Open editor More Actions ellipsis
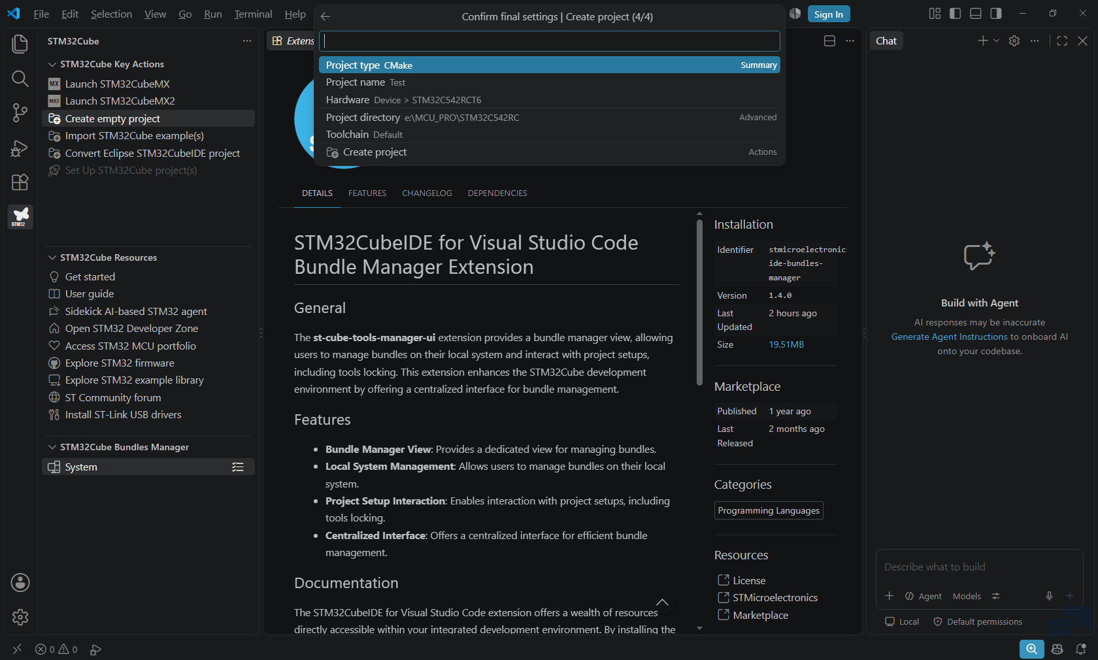This screenshot has height=660, width=1098. (850, 41)
